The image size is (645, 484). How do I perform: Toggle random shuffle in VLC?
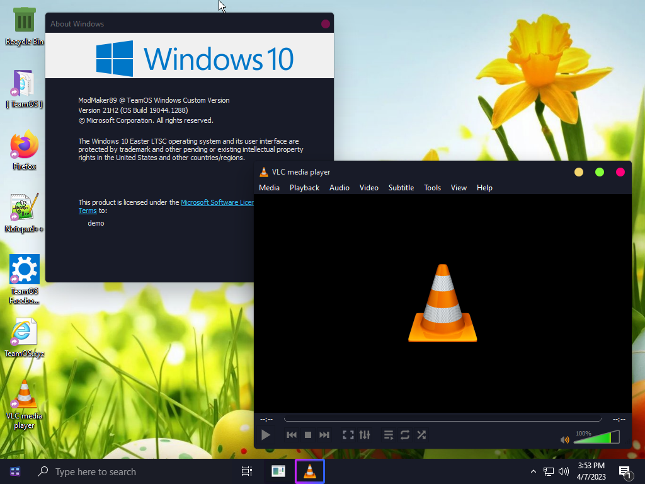(x=421, y=435)
